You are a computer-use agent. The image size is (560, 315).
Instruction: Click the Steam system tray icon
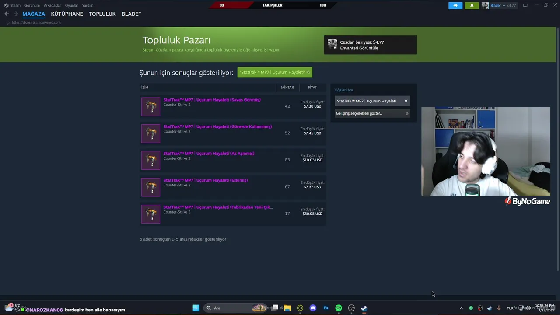(490, 308)
